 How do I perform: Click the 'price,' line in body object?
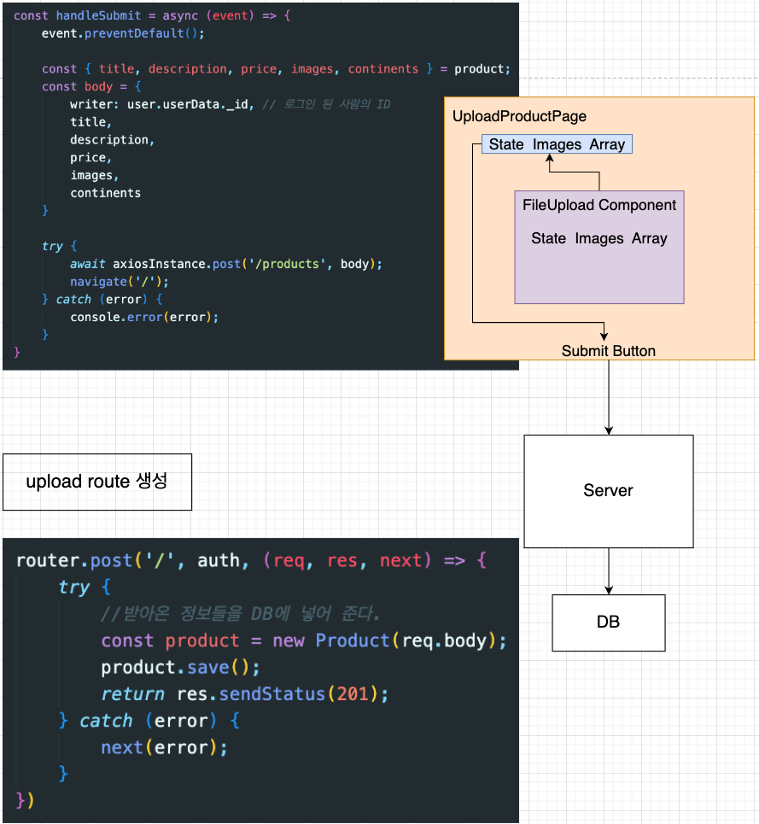click(90, 158)
